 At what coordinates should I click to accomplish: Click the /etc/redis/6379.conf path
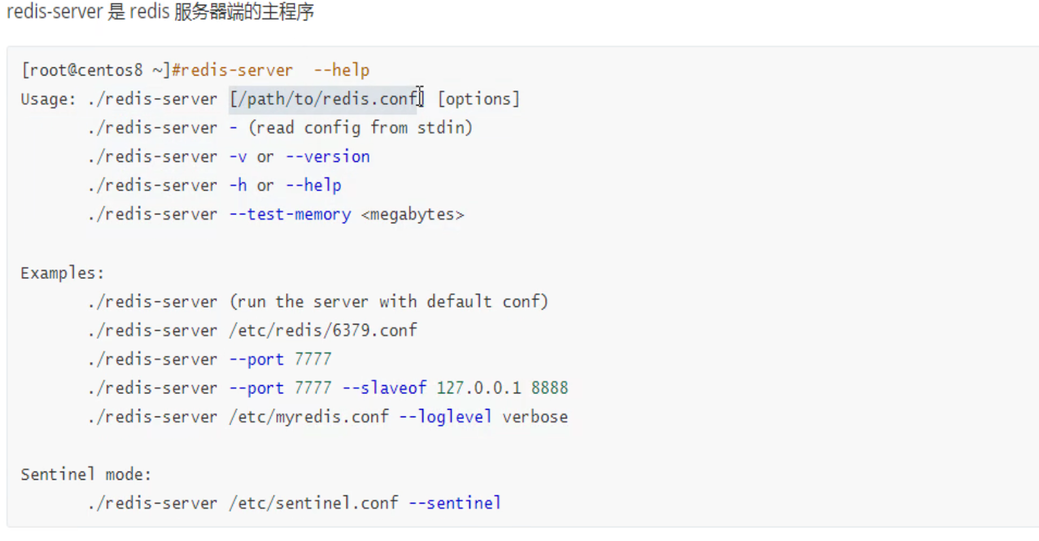[x=323, y=331]
